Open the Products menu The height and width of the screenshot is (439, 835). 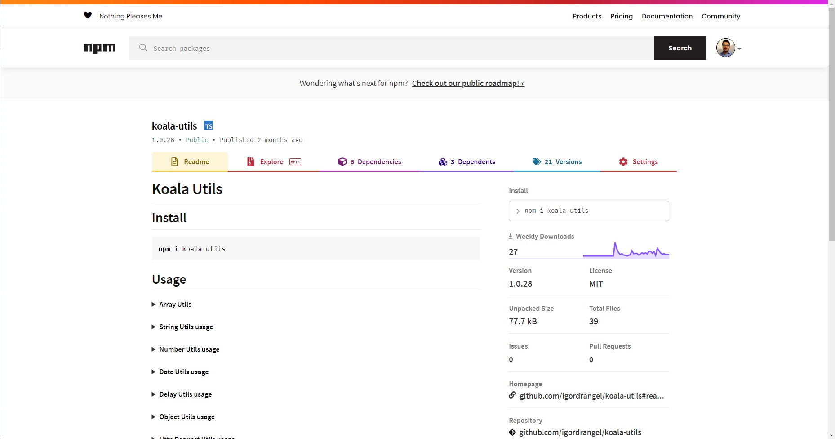coord(587,16)
